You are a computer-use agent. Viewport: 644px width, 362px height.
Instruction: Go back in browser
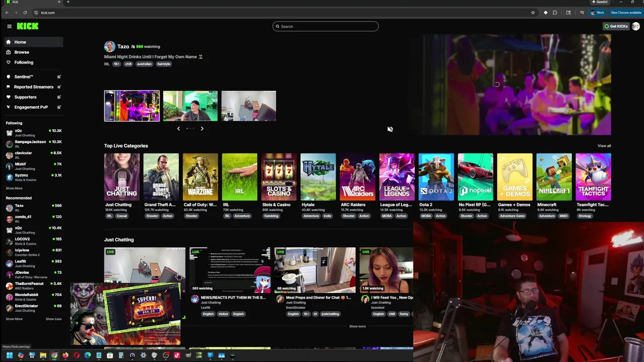7,13
